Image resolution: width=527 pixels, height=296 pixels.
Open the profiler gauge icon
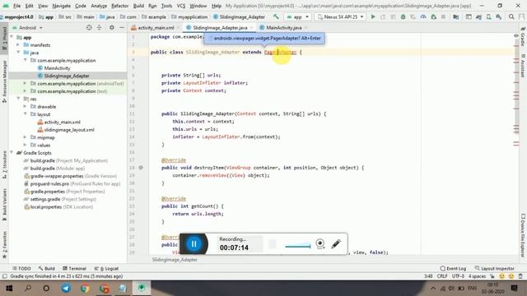[x=423, y=16]
